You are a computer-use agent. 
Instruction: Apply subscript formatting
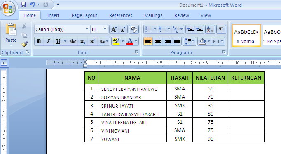coord(82,41)
